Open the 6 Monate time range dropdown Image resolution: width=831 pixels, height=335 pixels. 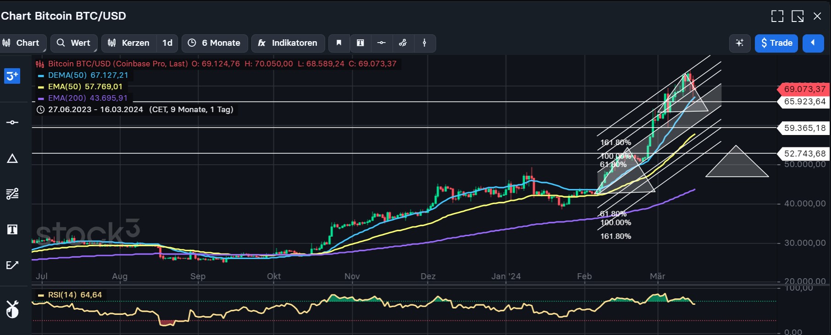(x=215, y=43)
